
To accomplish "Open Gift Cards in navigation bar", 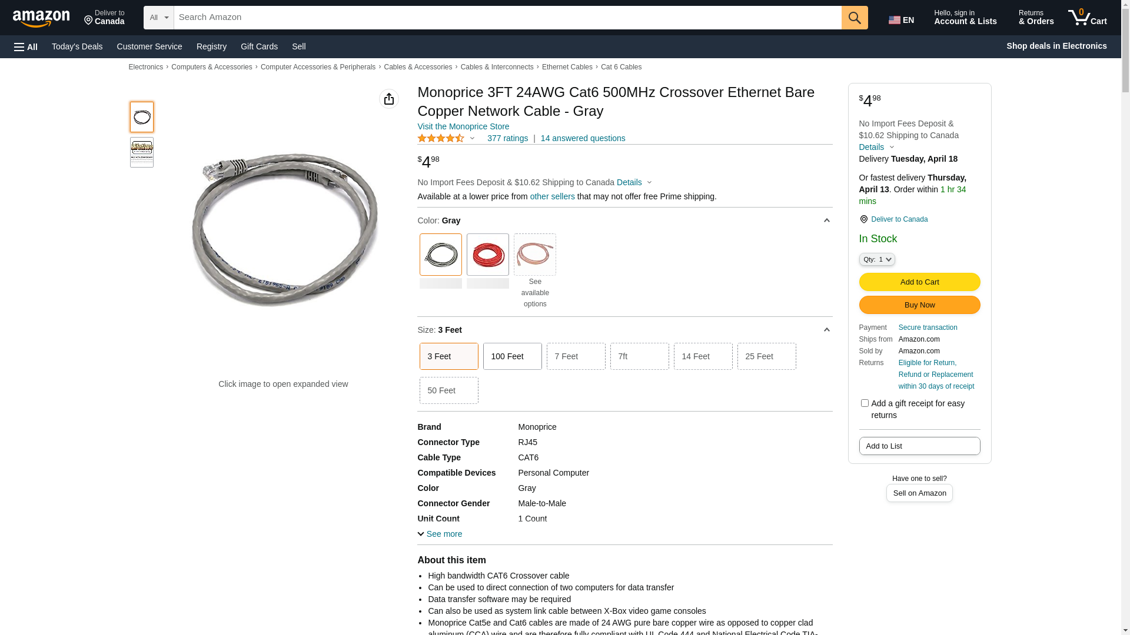I will coord(259,46).
